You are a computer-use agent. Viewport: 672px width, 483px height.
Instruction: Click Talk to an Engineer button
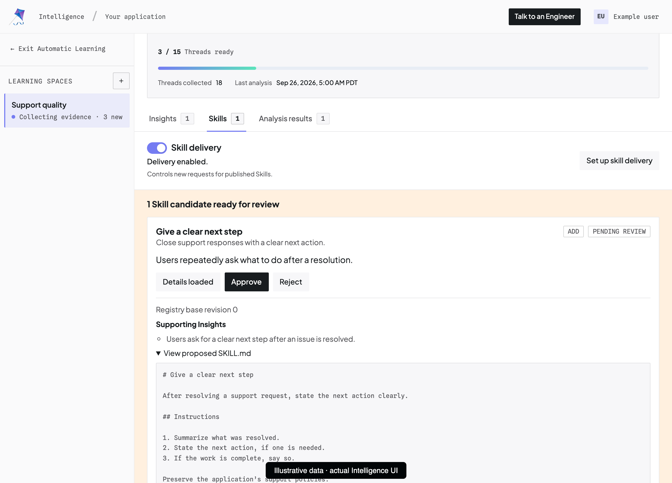tap(544, 17)
